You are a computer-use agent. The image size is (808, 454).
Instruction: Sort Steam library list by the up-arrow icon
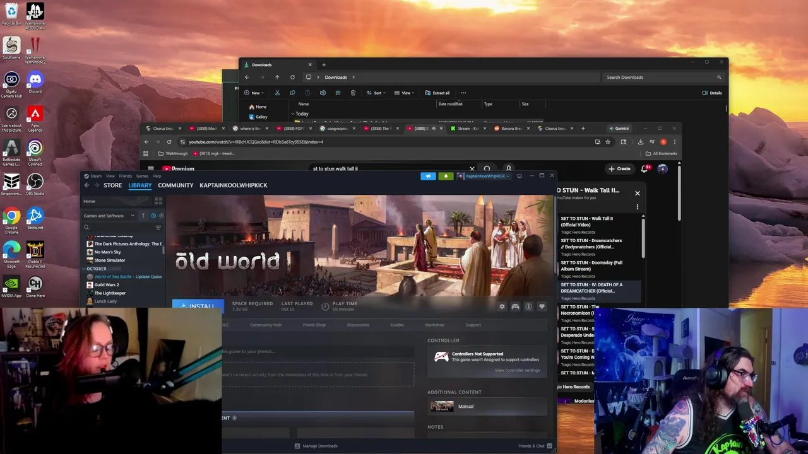click(x=143, y=216)
